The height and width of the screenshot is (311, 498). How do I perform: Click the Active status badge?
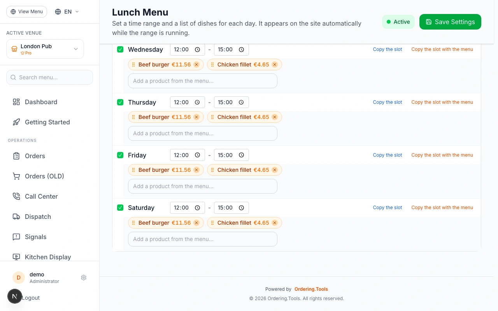point(398,22)
